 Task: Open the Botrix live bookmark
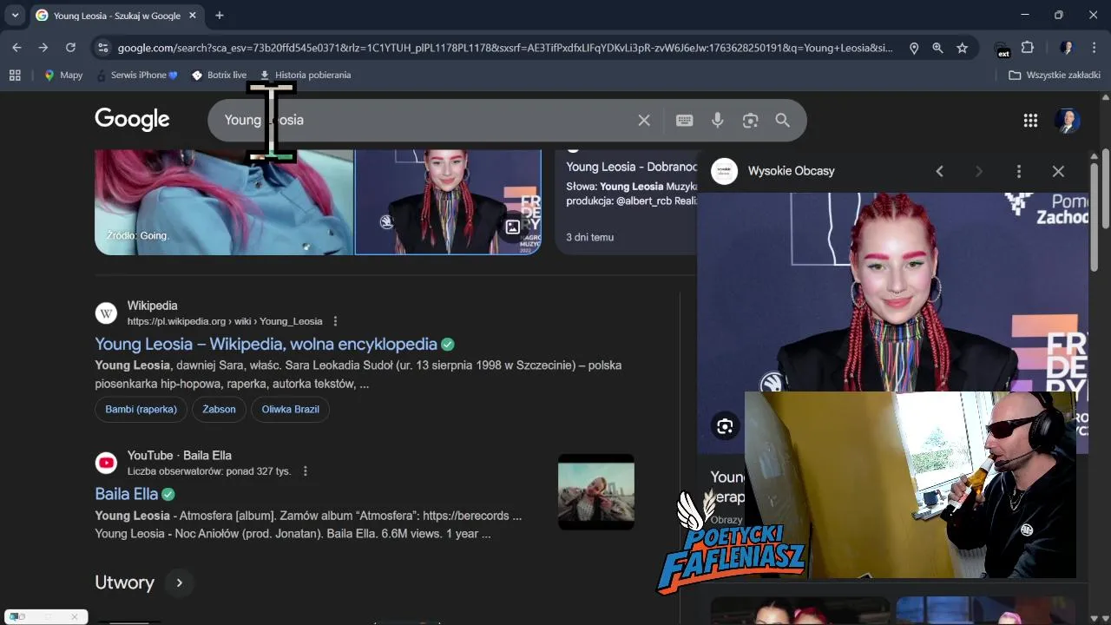coord(219,76)
